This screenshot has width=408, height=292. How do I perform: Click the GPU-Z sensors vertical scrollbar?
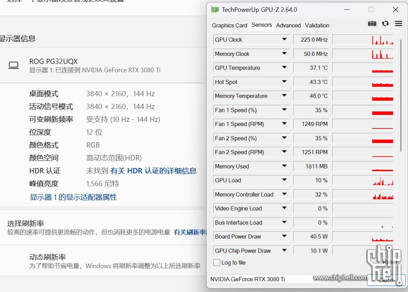401,95
